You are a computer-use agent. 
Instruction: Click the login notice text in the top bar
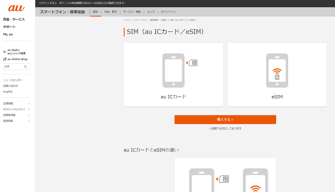click(x=82, y=3)
